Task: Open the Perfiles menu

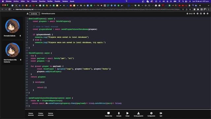Action: (50, 1)
